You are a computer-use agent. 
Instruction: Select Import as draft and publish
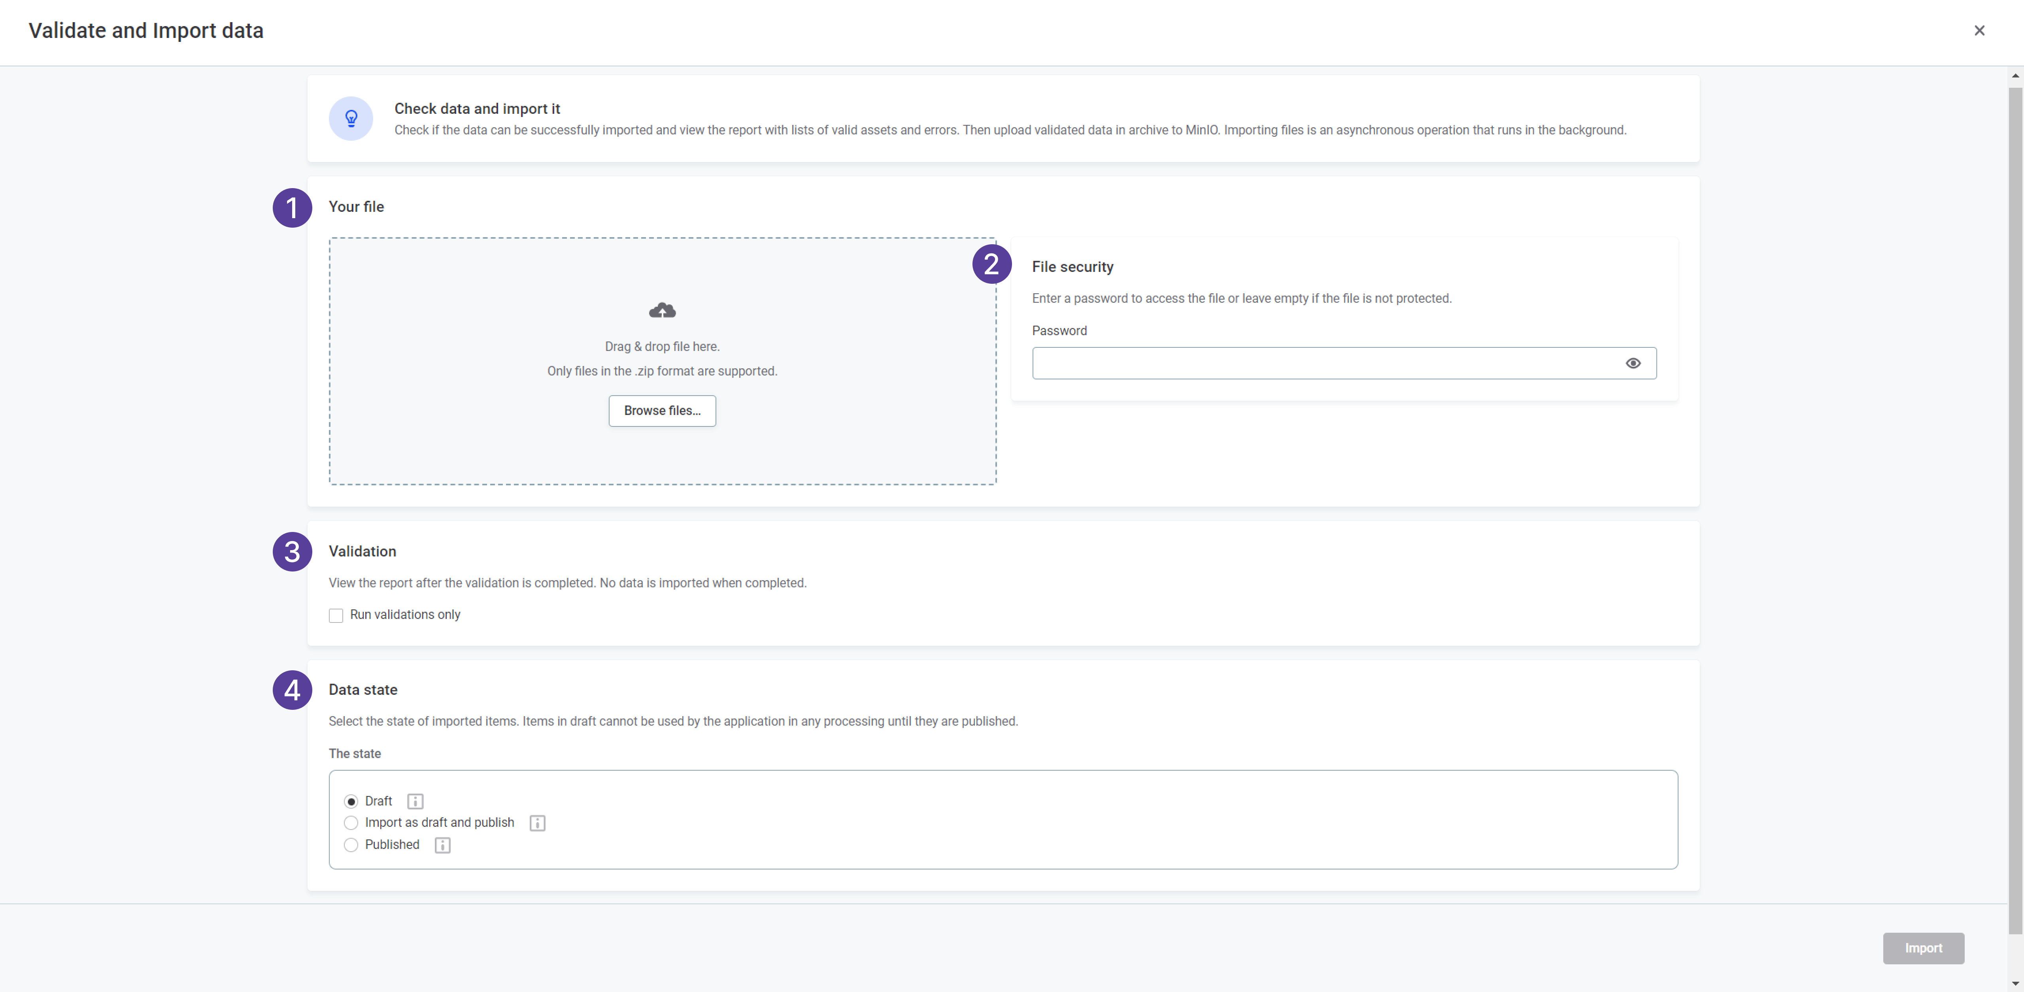351,822
